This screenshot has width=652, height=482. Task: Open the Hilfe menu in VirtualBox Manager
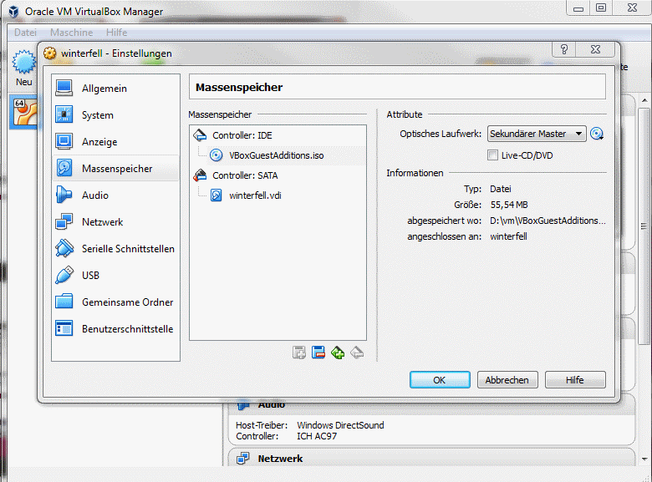116,33
